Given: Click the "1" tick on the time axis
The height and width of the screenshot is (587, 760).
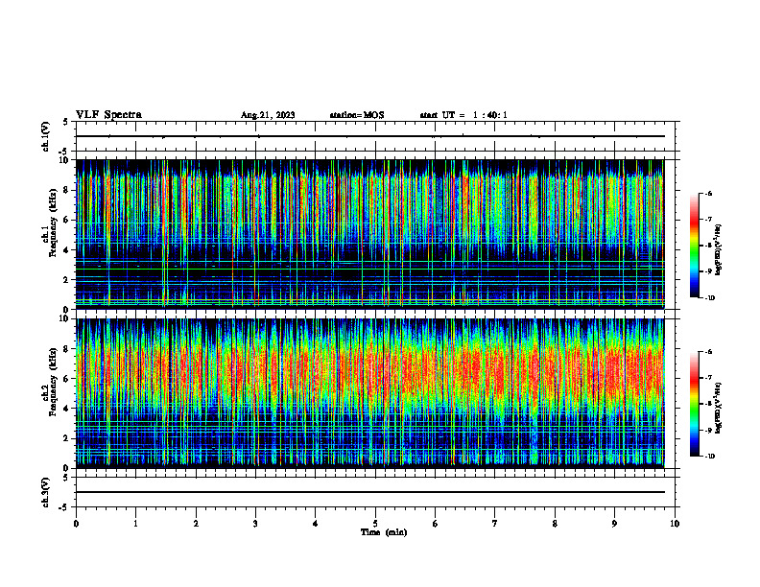Looking at the screenshot, I should pyautogui.click(x=135, y=524).
